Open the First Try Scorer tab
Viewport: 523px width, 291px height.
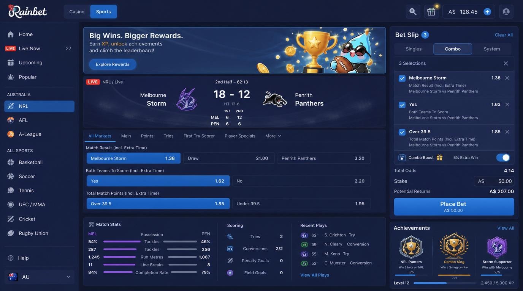point(199,136)
